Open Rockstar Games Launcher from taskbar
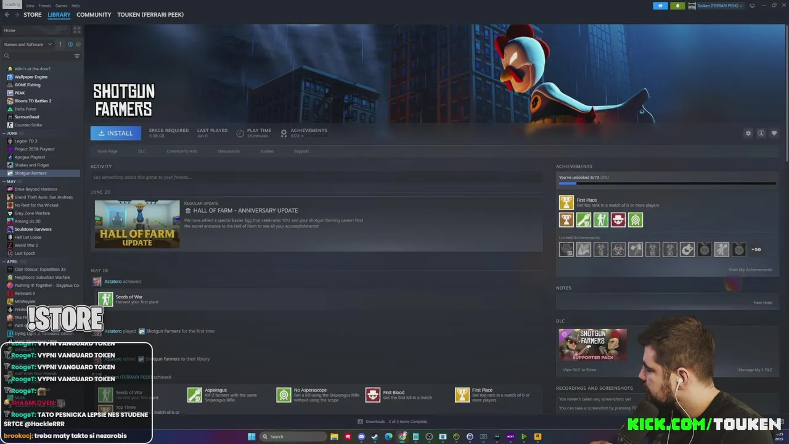Image resolution: width=789 pixels, height=444 pixels. point(538,437)
